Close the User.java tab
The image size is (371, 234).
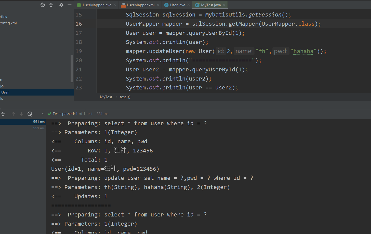tap(189, 5)
